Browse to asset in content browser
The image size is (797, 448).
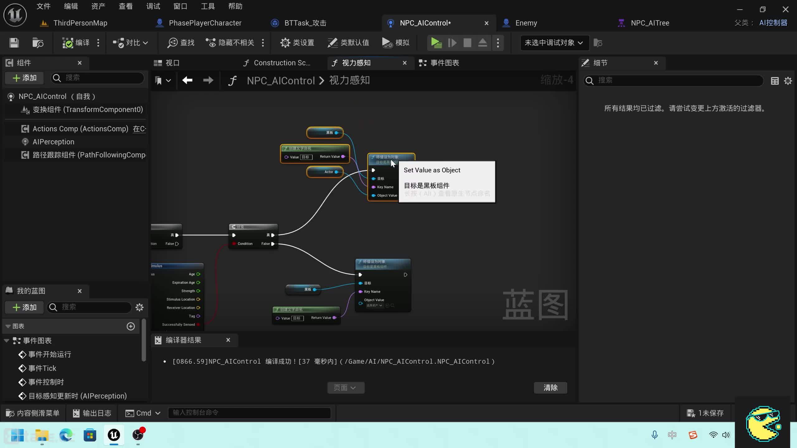38,43
